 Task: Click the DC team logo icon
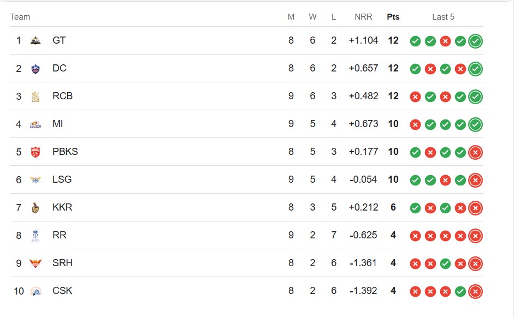coord(36,68)
